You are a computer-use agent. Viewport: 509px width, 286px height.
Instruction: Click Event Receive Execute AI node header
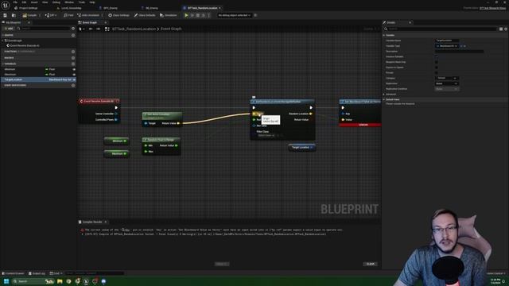99,101
